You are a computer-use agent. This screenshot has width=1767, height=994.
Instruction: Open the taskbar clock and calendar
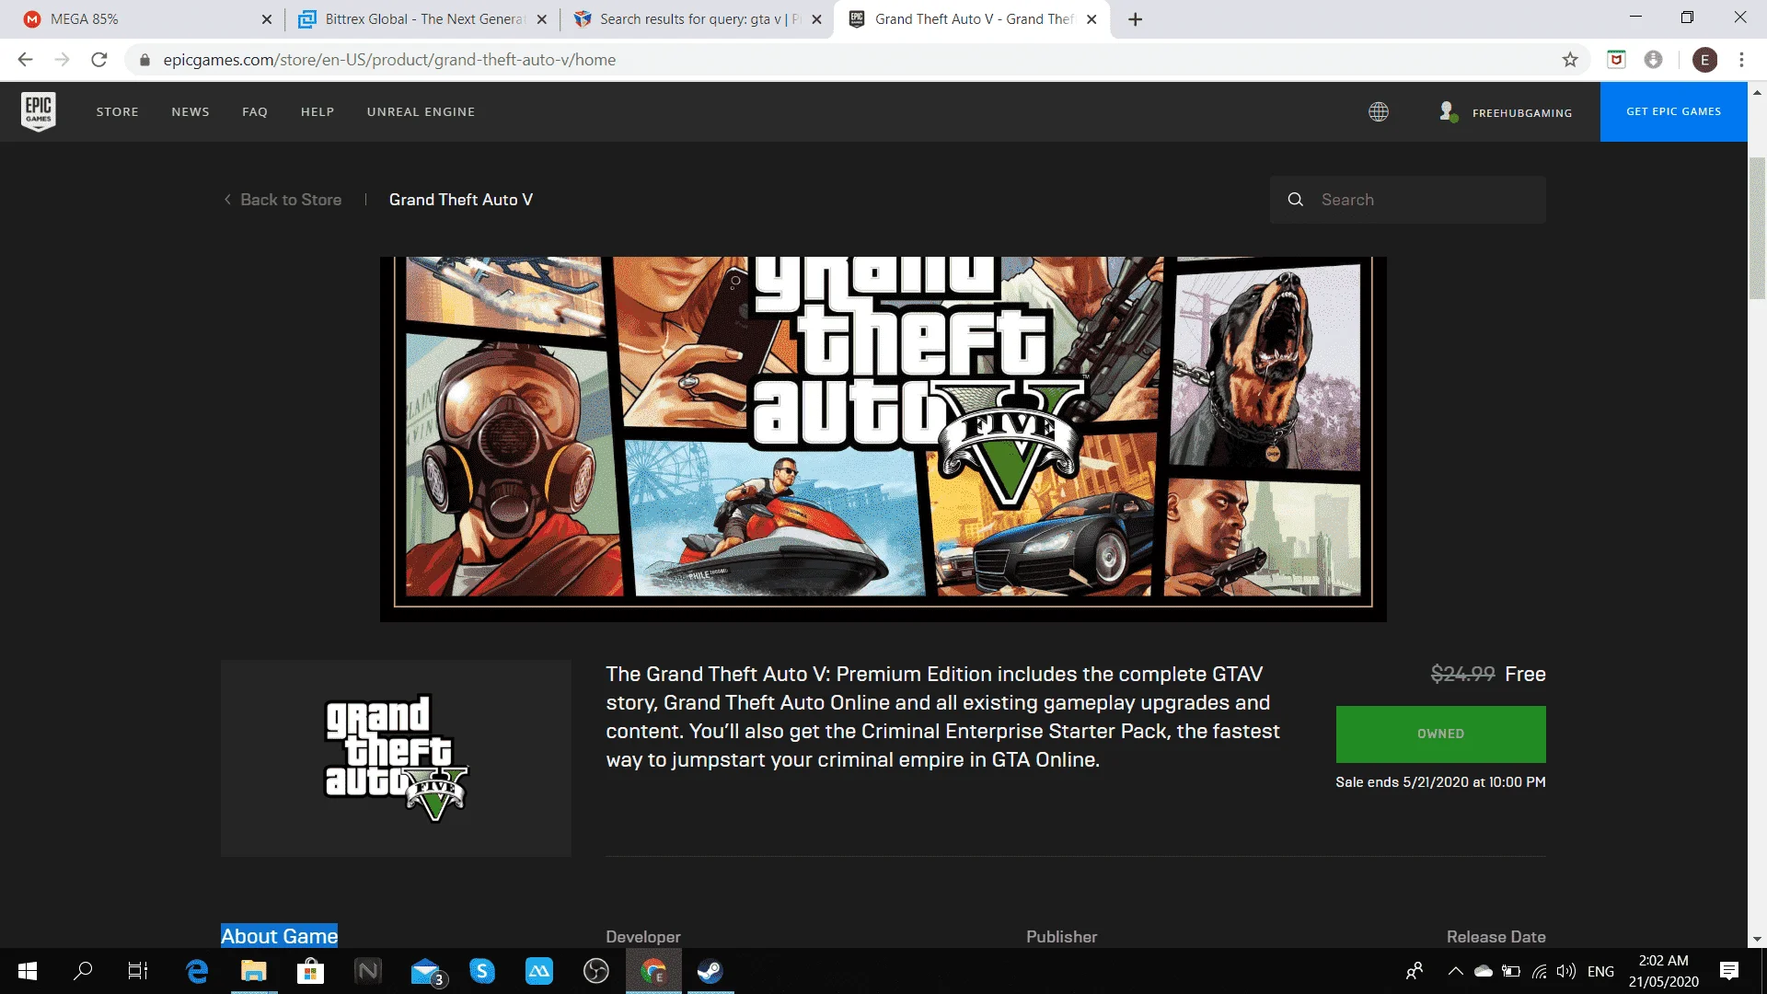(x=1663, y=971)
